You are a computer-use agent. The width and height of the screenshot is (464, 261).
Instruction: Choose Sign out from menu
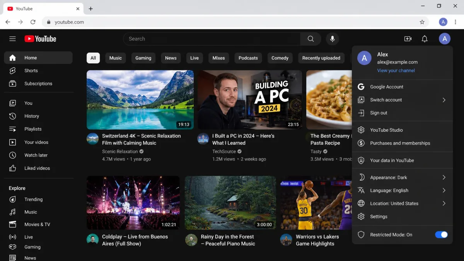tap(402, 113)
